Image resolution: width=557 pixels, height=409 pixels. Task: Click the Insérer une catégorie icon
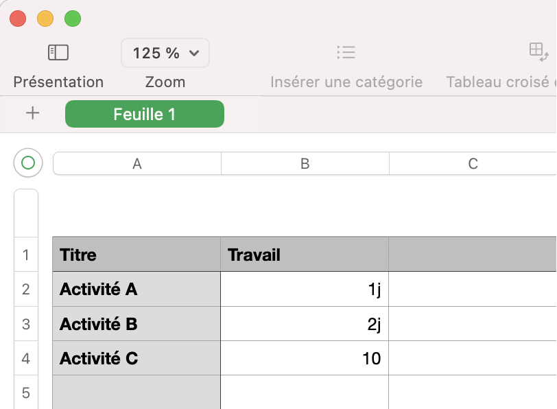(346, 52)
